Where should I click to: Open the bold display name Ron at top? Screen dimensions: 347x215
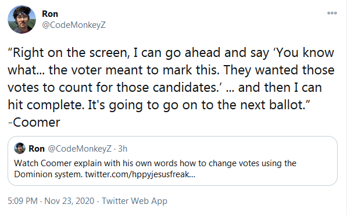(x=50, y=14)
